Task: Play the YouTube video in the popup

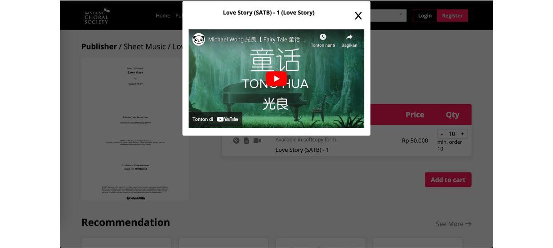Action: tap(276, 79)
